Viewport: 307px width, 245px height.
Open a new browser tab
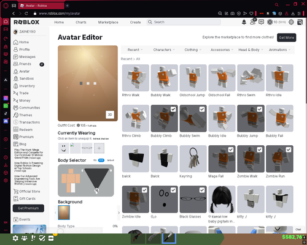pos(67,6)
